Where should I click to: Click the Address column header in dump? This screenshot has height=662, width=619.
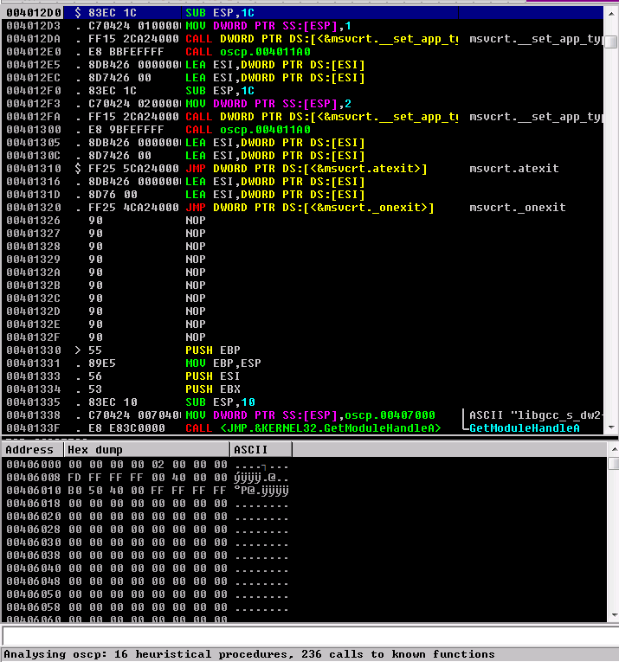coord(33,450)
